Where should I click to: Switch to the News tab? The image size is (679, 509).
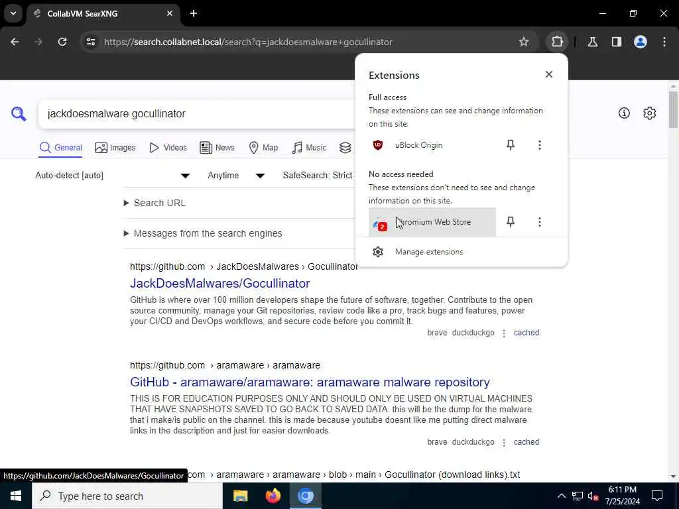217,148
